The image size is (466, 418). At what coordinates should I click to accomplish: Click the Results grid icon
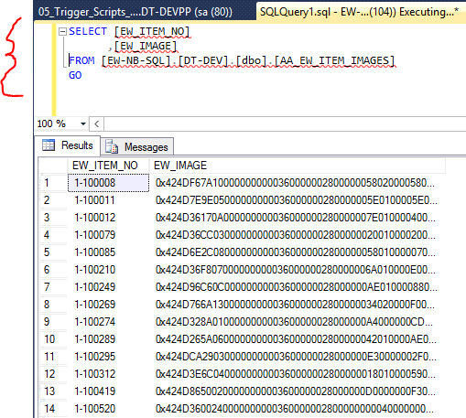pyautogui.click(x=49, y=145)
